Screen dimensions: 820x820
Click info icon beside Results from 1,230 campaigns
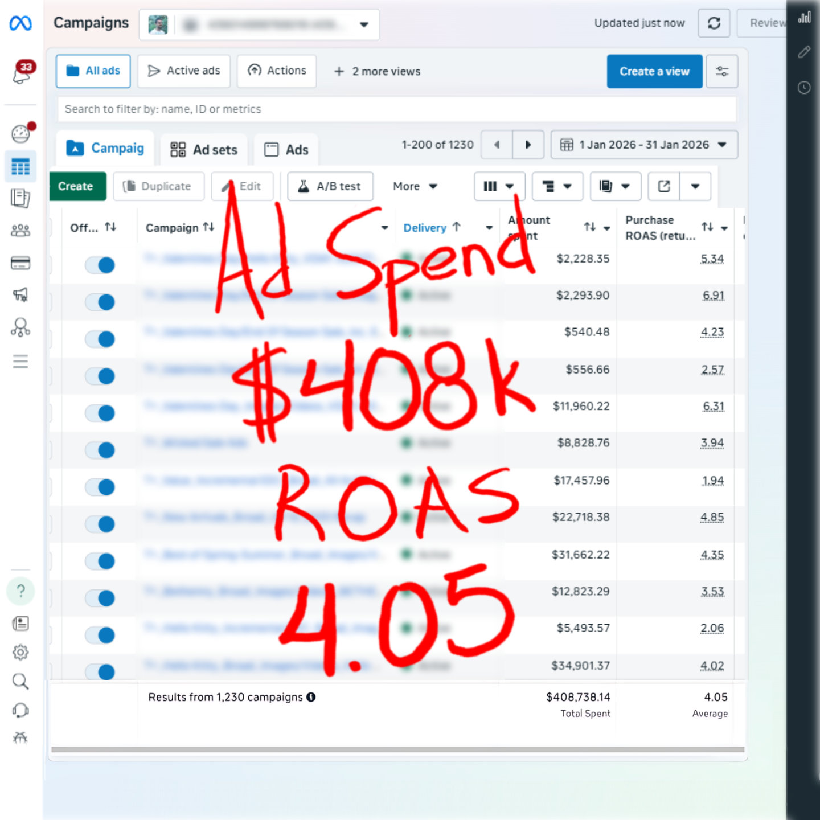311,697
